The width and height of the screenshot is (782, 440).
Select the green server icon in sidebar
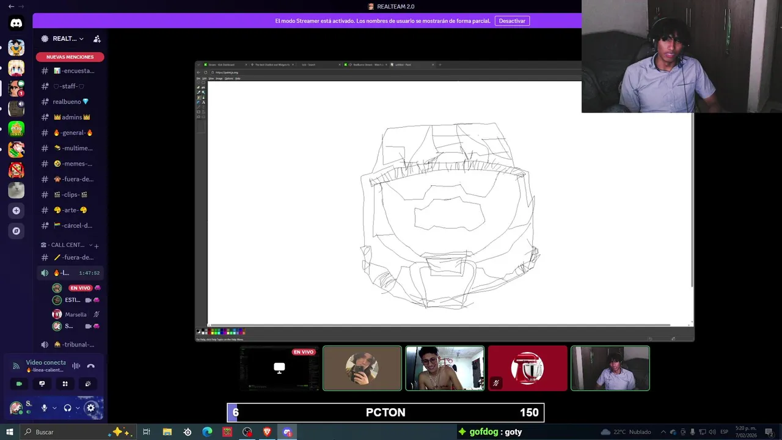tap(16, 129)
